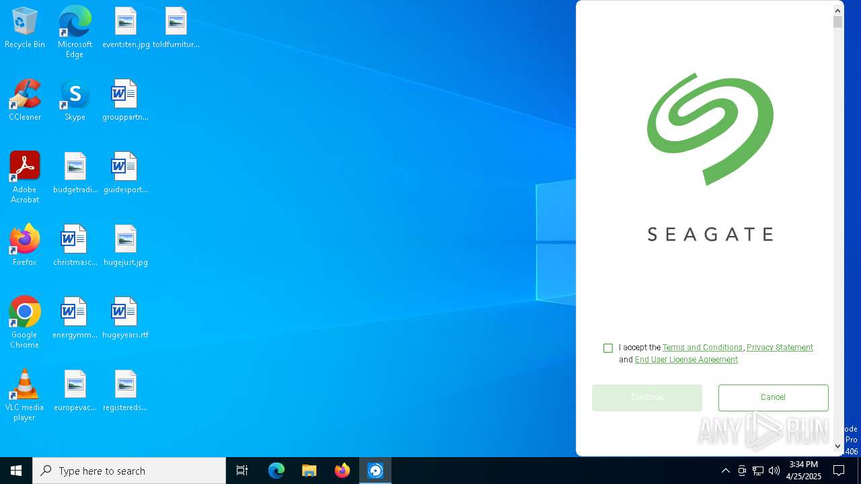This screenshot has height=484, width=861.
Task: Select the europevac... image file
Action: click(75, 391)
